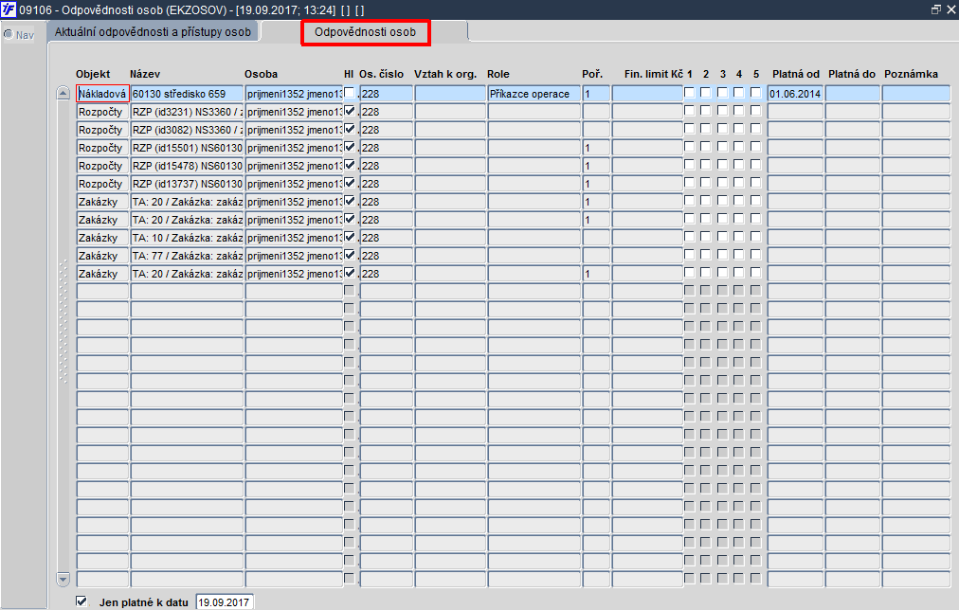The width and height of the screenshot is (959, 610).
Task: Select the Nákladová object cell
Action: pyautogui.click(x=102, y=94)
